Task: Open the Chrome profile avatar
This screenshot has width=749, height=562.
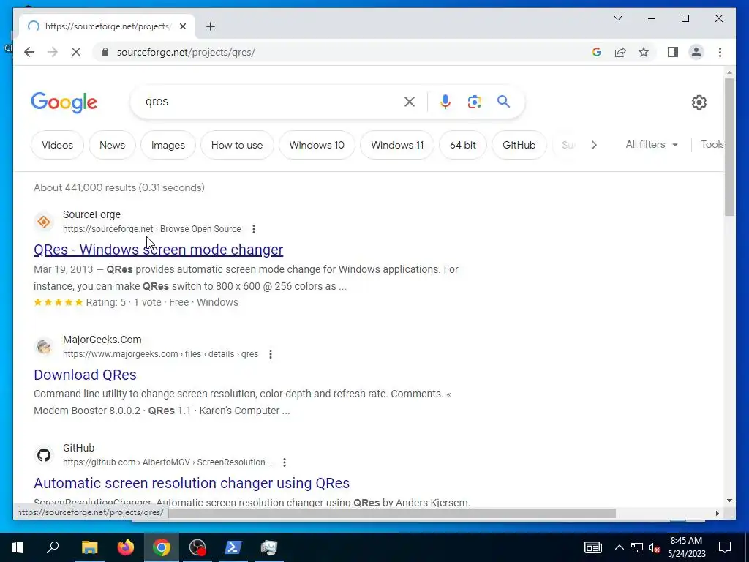Action: tap(696, 52)
